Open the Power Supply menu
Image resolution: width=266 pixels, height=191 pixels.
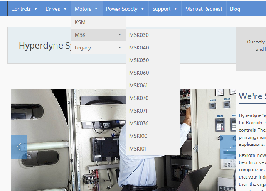pyautogui.click(x=126, y=9)
